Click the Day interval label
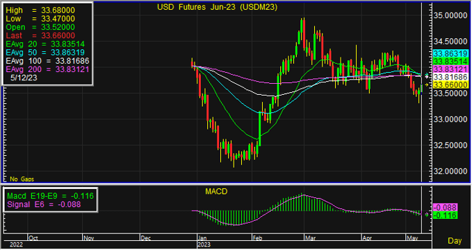Viewport: 472px width, 250px height. [x=455, y=241]
